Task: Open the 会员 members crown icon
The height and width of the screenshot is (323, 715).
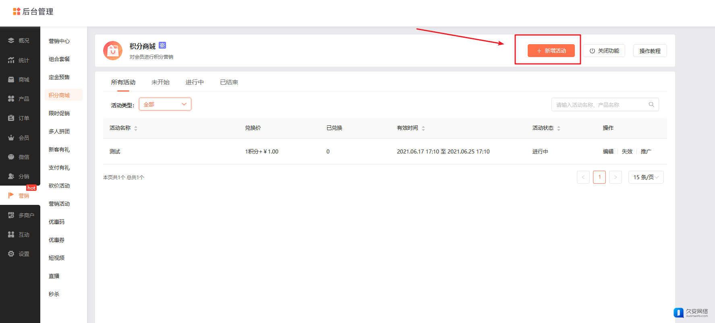Action: [x=11, y=138]
